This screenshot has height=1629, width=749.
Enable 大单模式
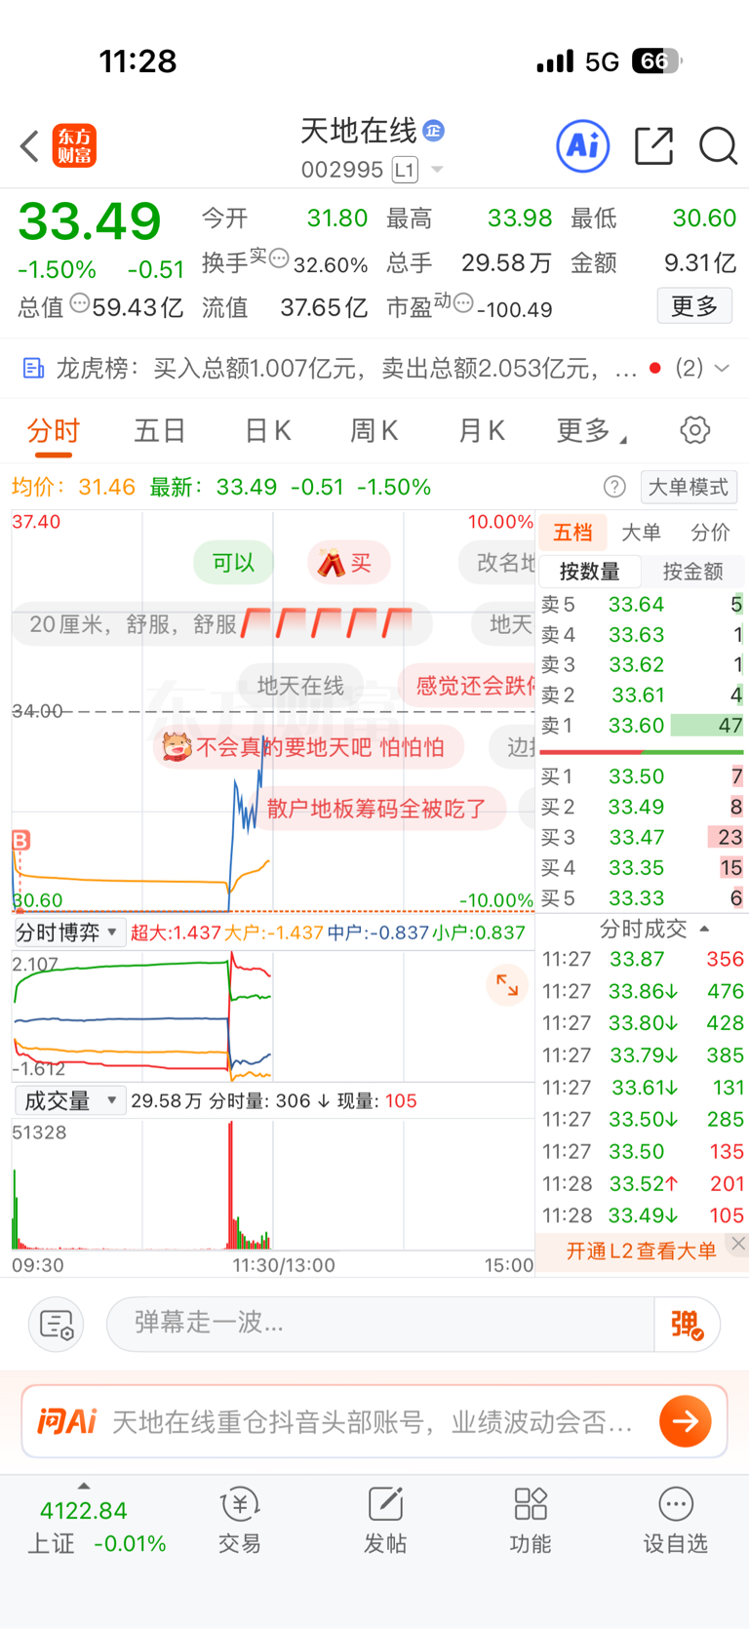(689, 487)
